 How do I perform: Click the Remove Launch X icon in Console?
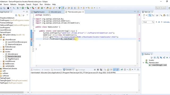pos(98,70)
